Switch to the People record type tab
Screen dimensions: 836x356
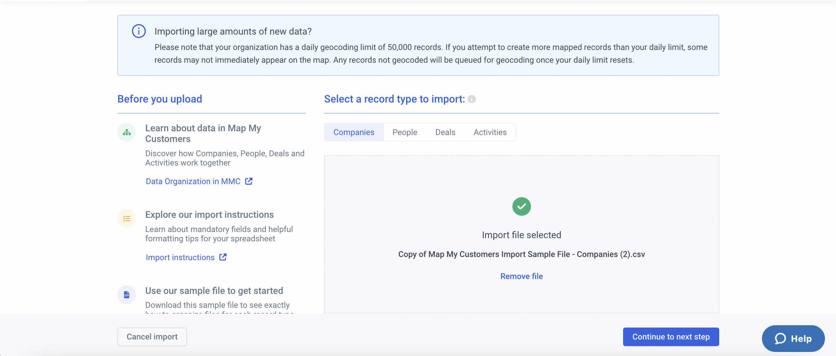click(405, 132)
